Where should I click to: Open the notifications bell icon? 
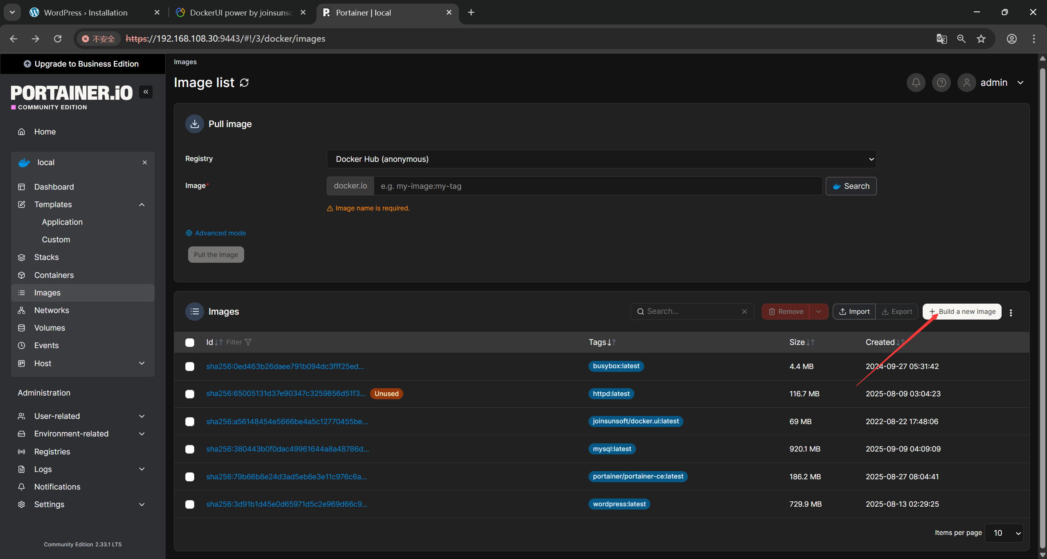916,83
